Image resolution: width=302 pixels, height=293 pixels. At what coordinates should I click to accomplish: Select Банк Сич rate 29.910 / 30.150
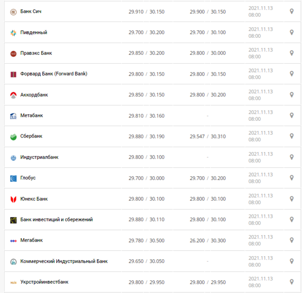pyautogui.click(x=146, y=12)
